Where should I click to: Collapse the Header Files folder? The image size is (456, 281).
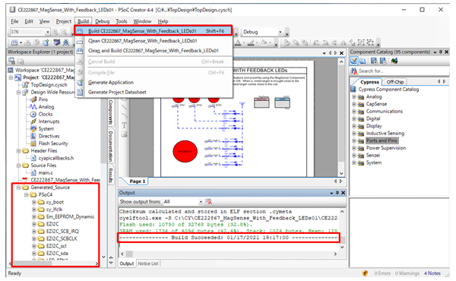(18, 151)
